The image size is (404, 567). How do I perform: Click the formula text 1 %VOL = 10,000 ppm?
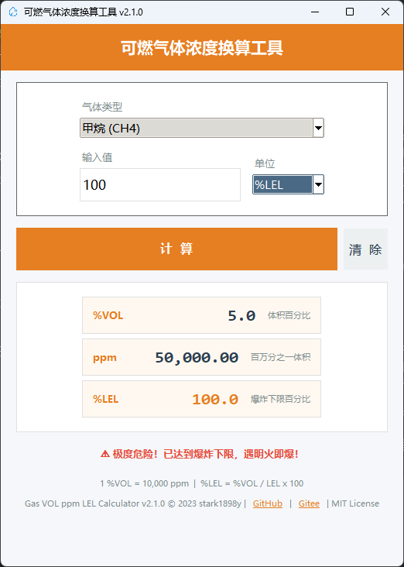click(145, 483)
